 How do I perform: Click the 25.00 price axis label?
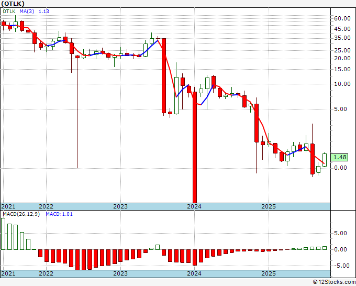click(342, 50)
